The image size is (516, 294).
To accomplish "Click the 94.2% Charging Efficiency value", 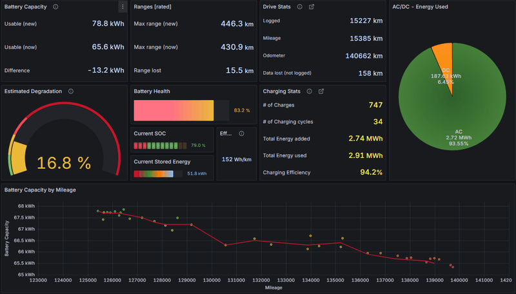I will coord(372,172).
